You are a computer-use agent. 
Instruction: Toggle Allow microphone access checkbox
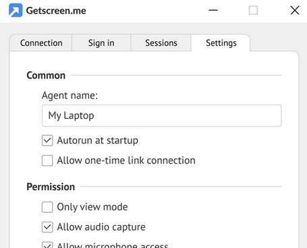click(x=47, y=245)
